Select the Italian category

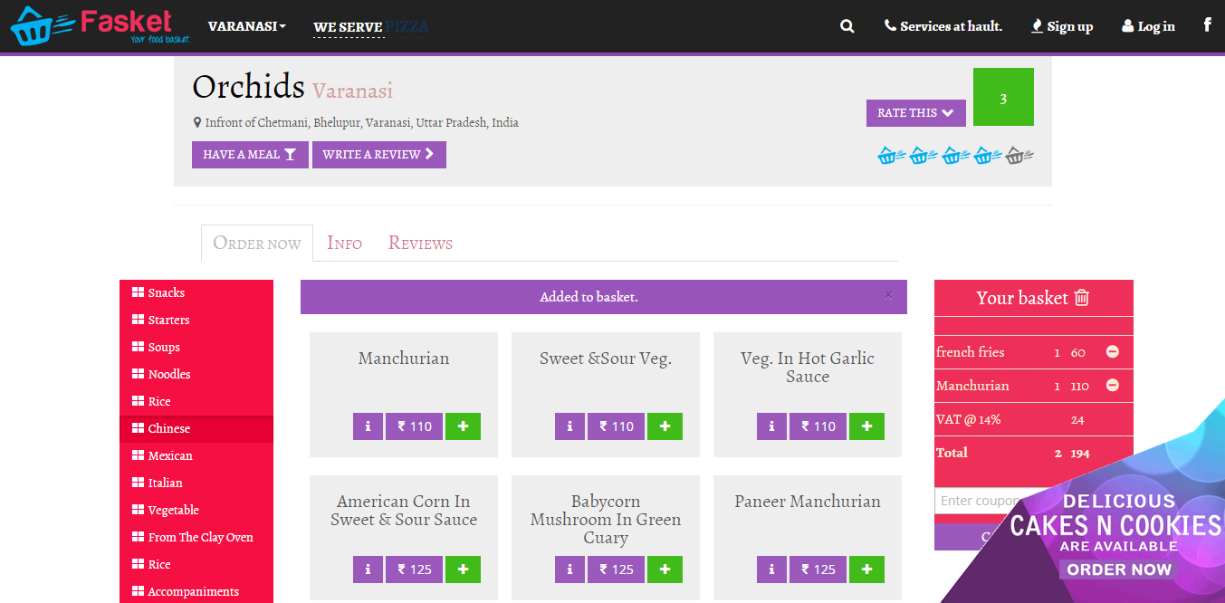[x=196, y=483]
